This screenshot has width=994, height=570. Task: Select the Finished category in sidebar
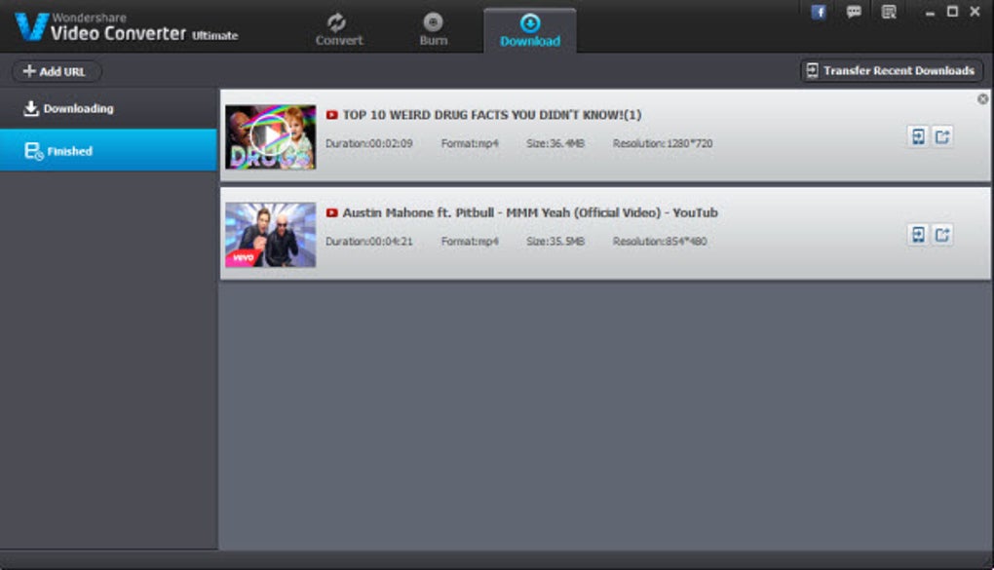click(x=108, y=150)
